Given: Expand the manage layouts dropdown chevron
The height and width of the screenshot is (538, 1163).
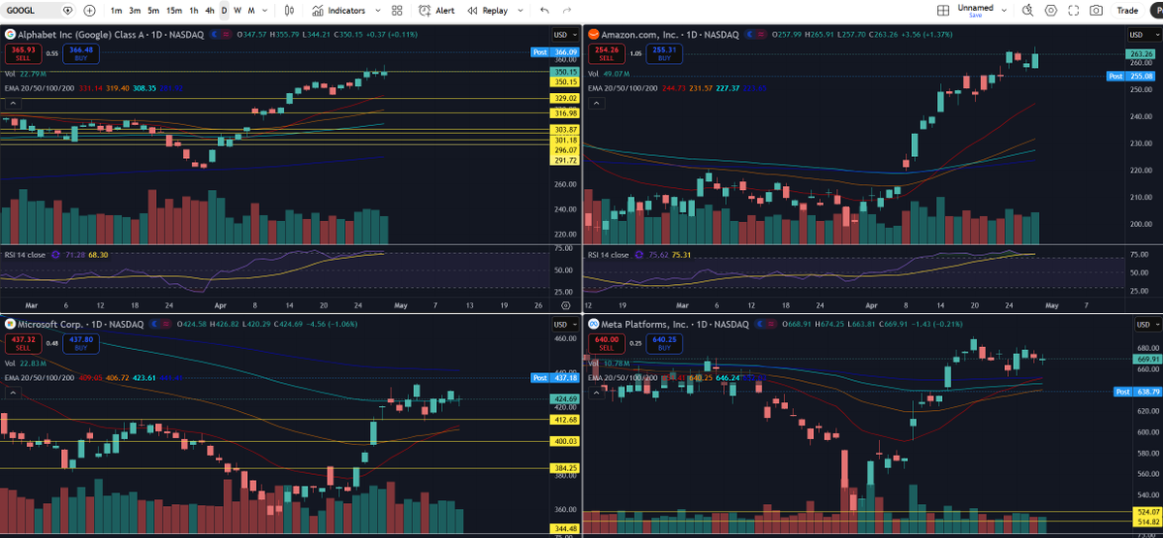Looking at the screenshot, I should click(x=1003, y=10).
